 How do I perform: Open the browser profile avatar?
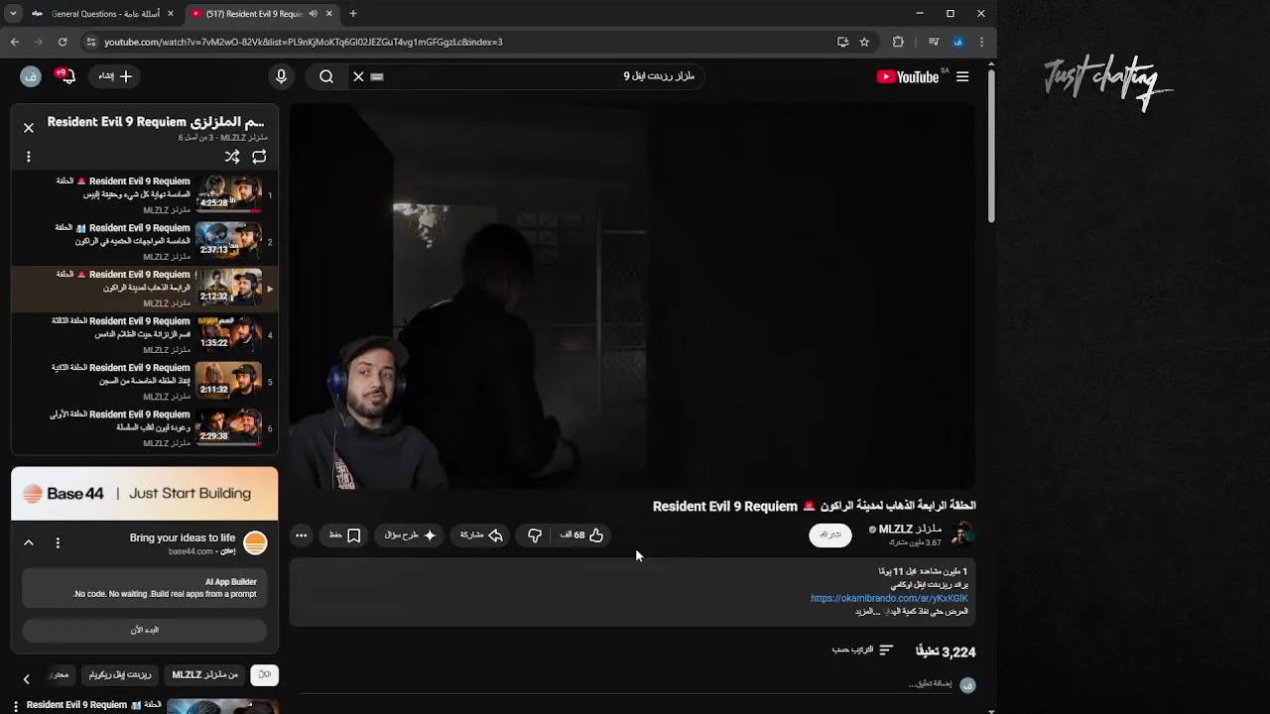click(957, 42)
